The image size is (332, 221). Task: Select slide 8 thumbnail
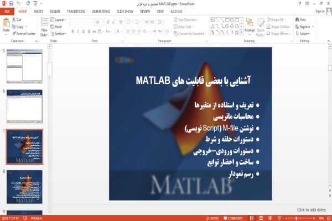24,187
